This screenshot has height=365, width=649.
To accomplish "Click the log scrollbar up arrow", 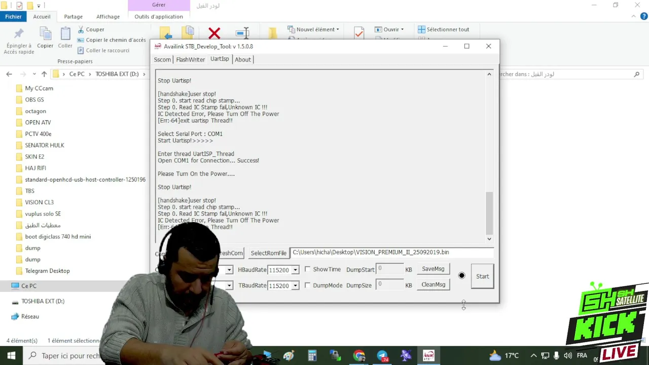I will [489, 74].
